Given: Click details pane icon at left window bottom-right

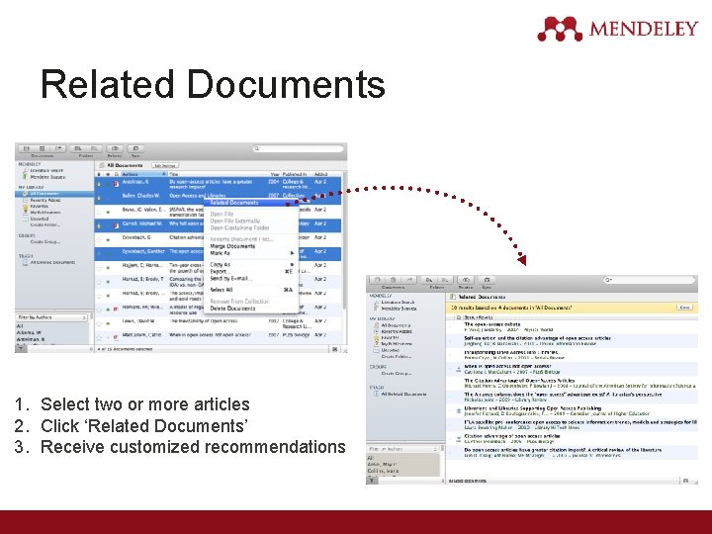Looking at the screenshot, I should [335, 349].
